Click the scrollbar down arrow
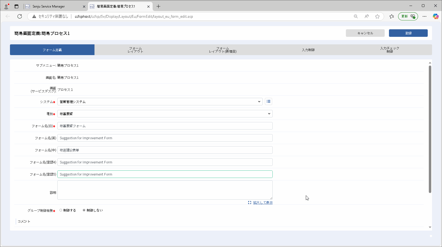The image size is (442, 247). click(430, 227)
